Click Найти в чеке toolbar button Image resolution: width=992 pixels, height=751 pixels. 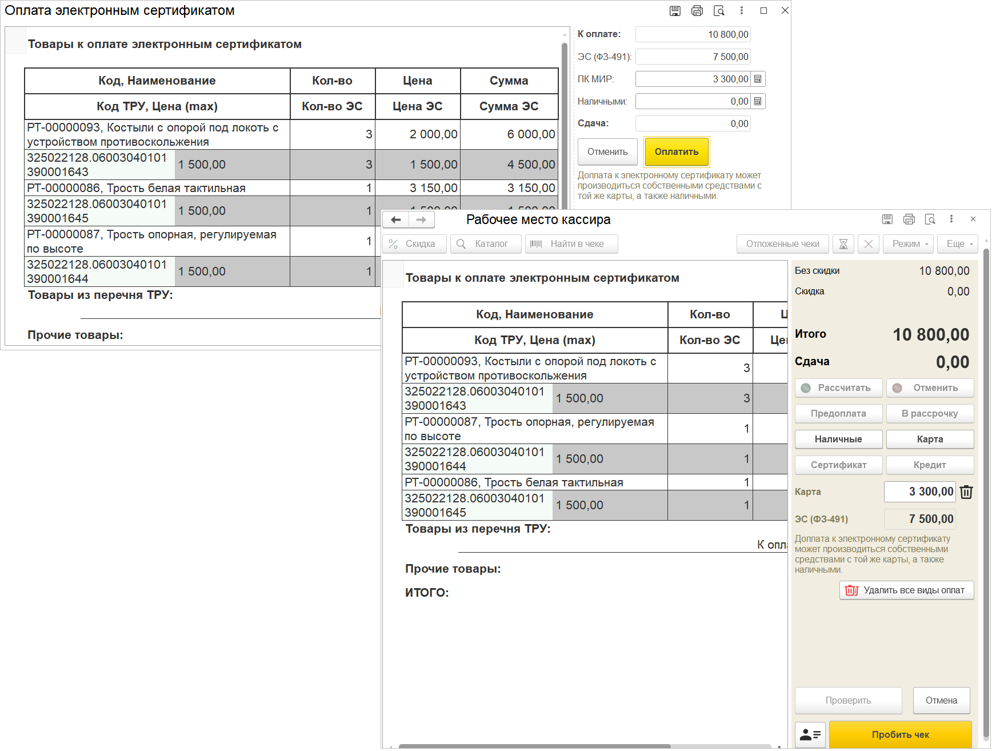point(571,244)
